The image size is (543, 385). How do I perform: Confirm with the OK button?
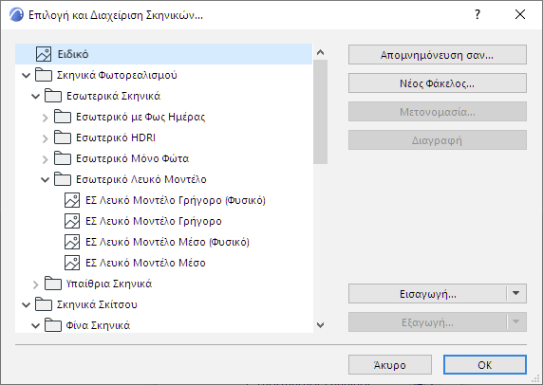click(x=485, y=364)
